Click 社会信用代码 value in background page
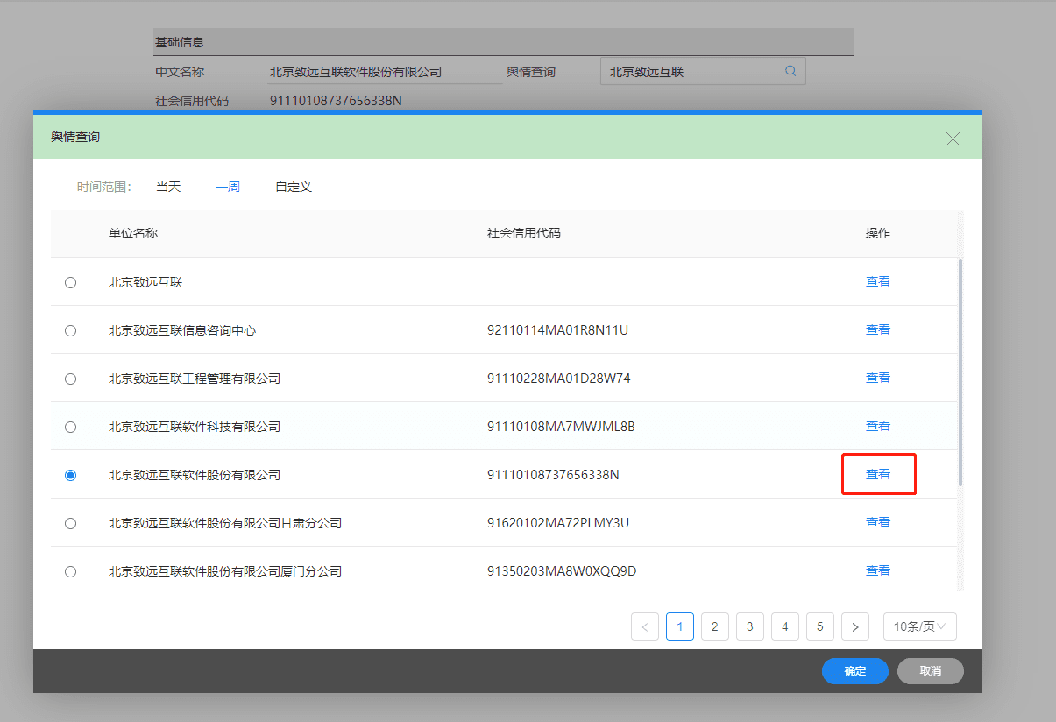Image resolution: width=1056 pixels, height=722 pixels. pyautogui.click(x=336, y=100)
